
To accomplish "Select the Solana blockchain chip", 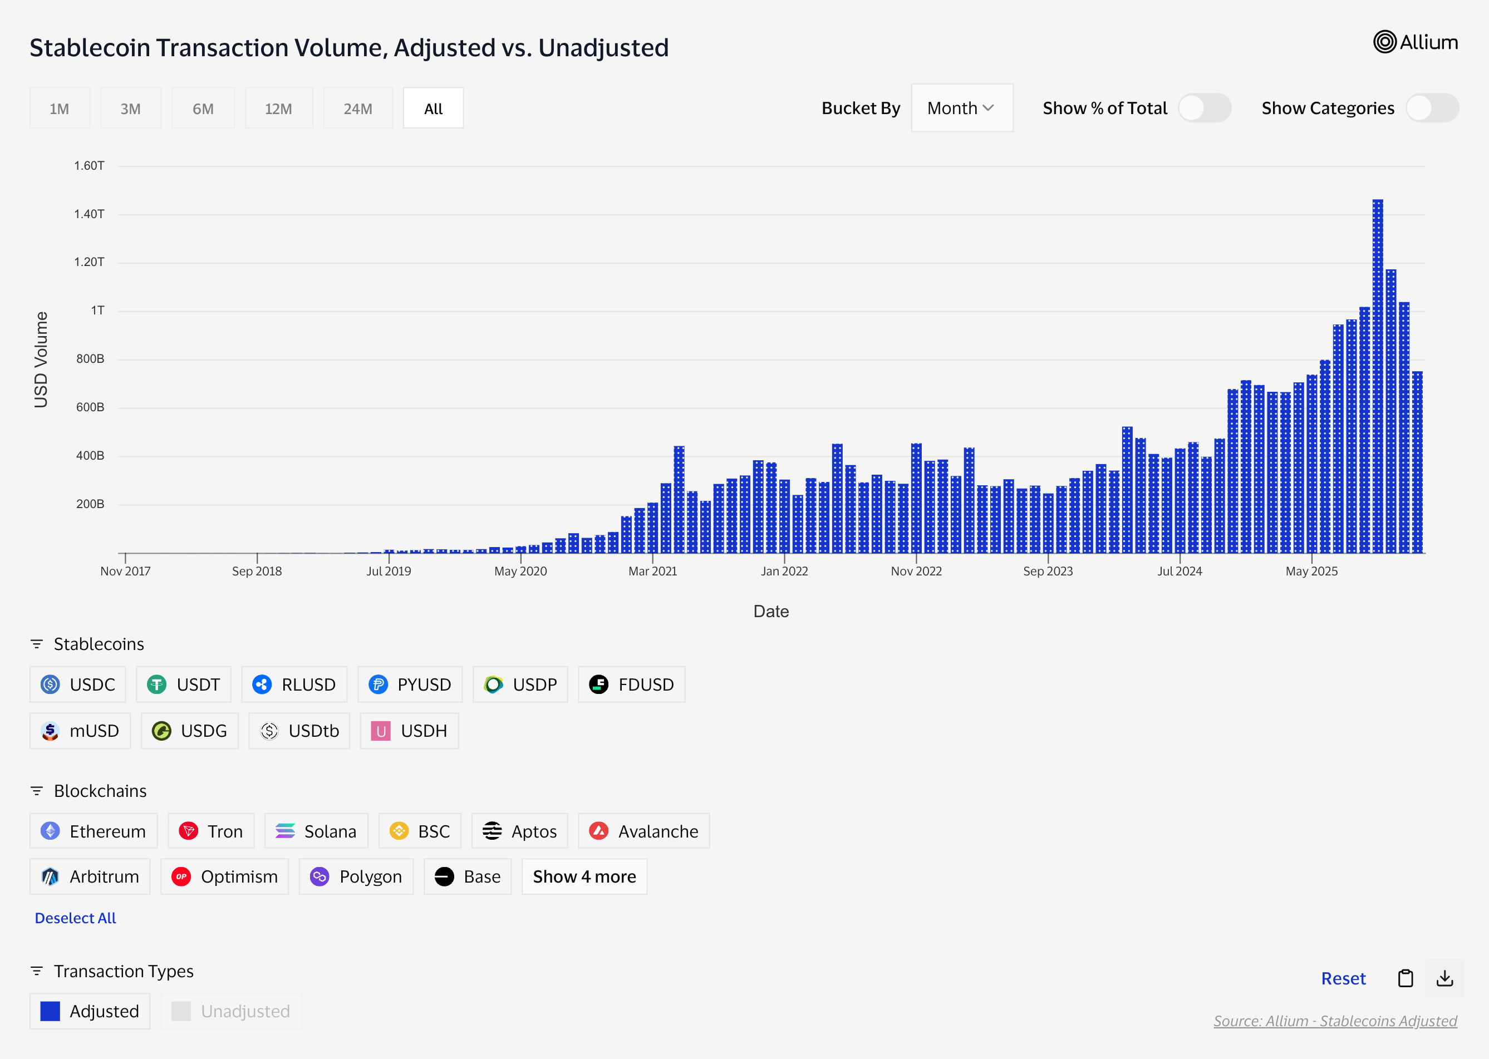I will (316, 831).
